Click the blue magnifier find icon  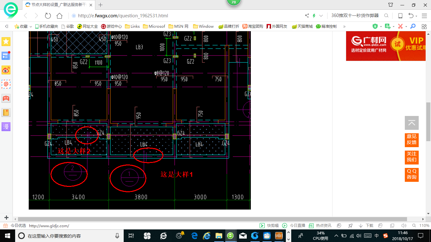[413, 26]
